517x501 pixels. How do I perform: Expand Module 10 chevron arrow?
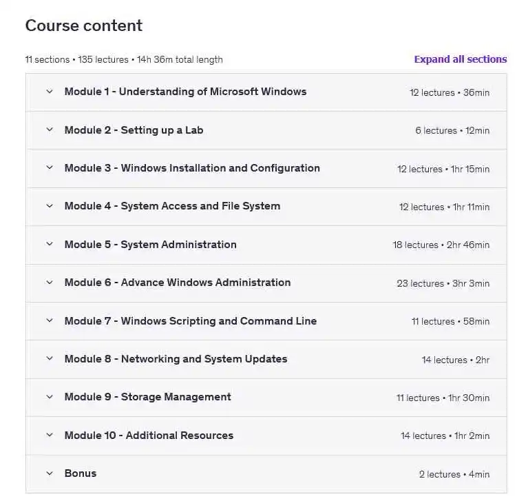[x=50, y=436]
